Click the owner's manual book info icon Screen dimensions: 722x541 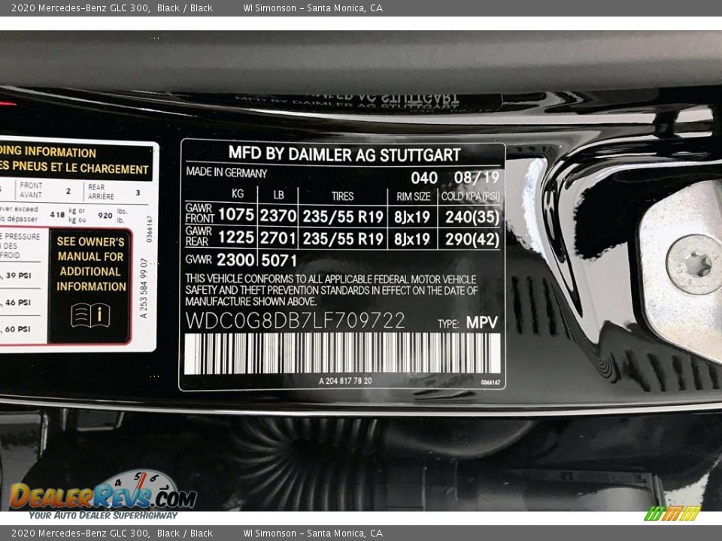(x=90, y=316)
